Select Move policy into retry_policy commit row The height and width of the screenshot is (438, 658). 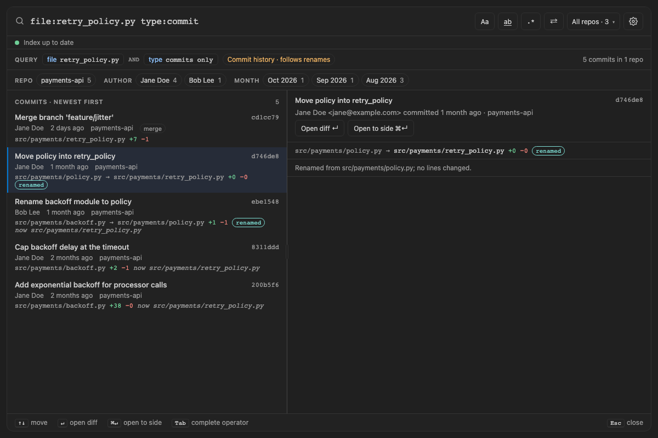point(147,170)
